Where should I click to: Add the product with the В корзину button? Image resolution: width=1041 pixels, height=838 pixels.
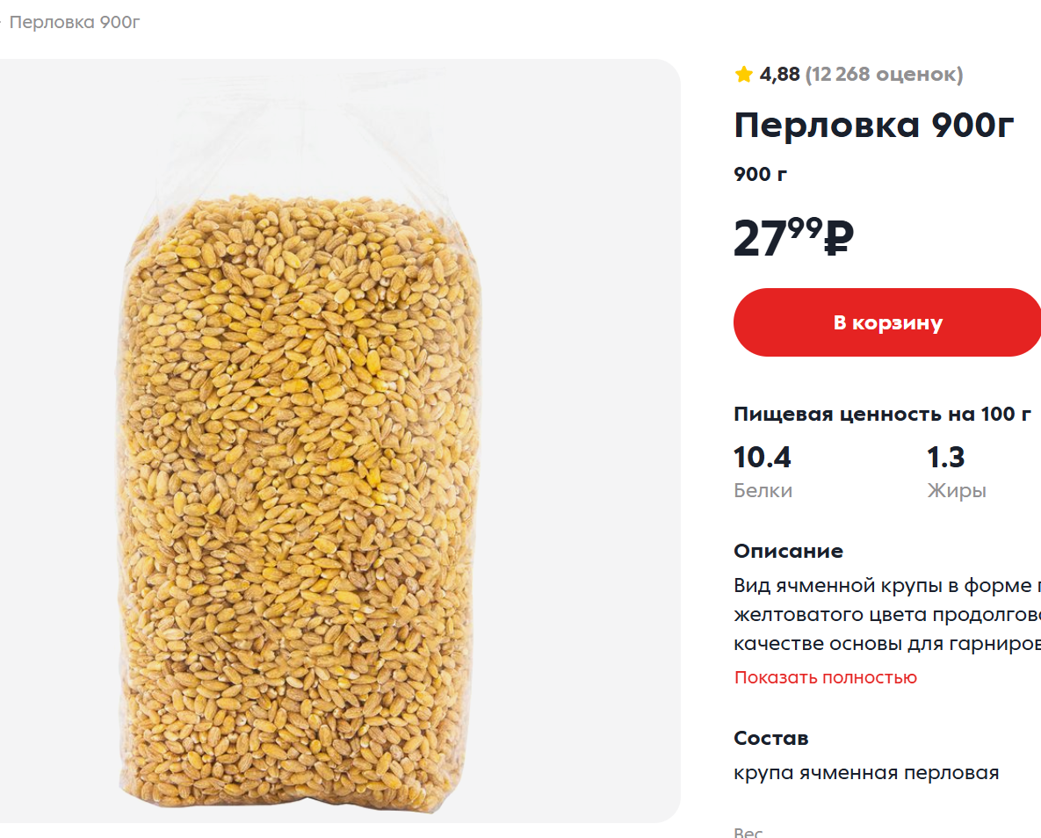pos(887,322)
